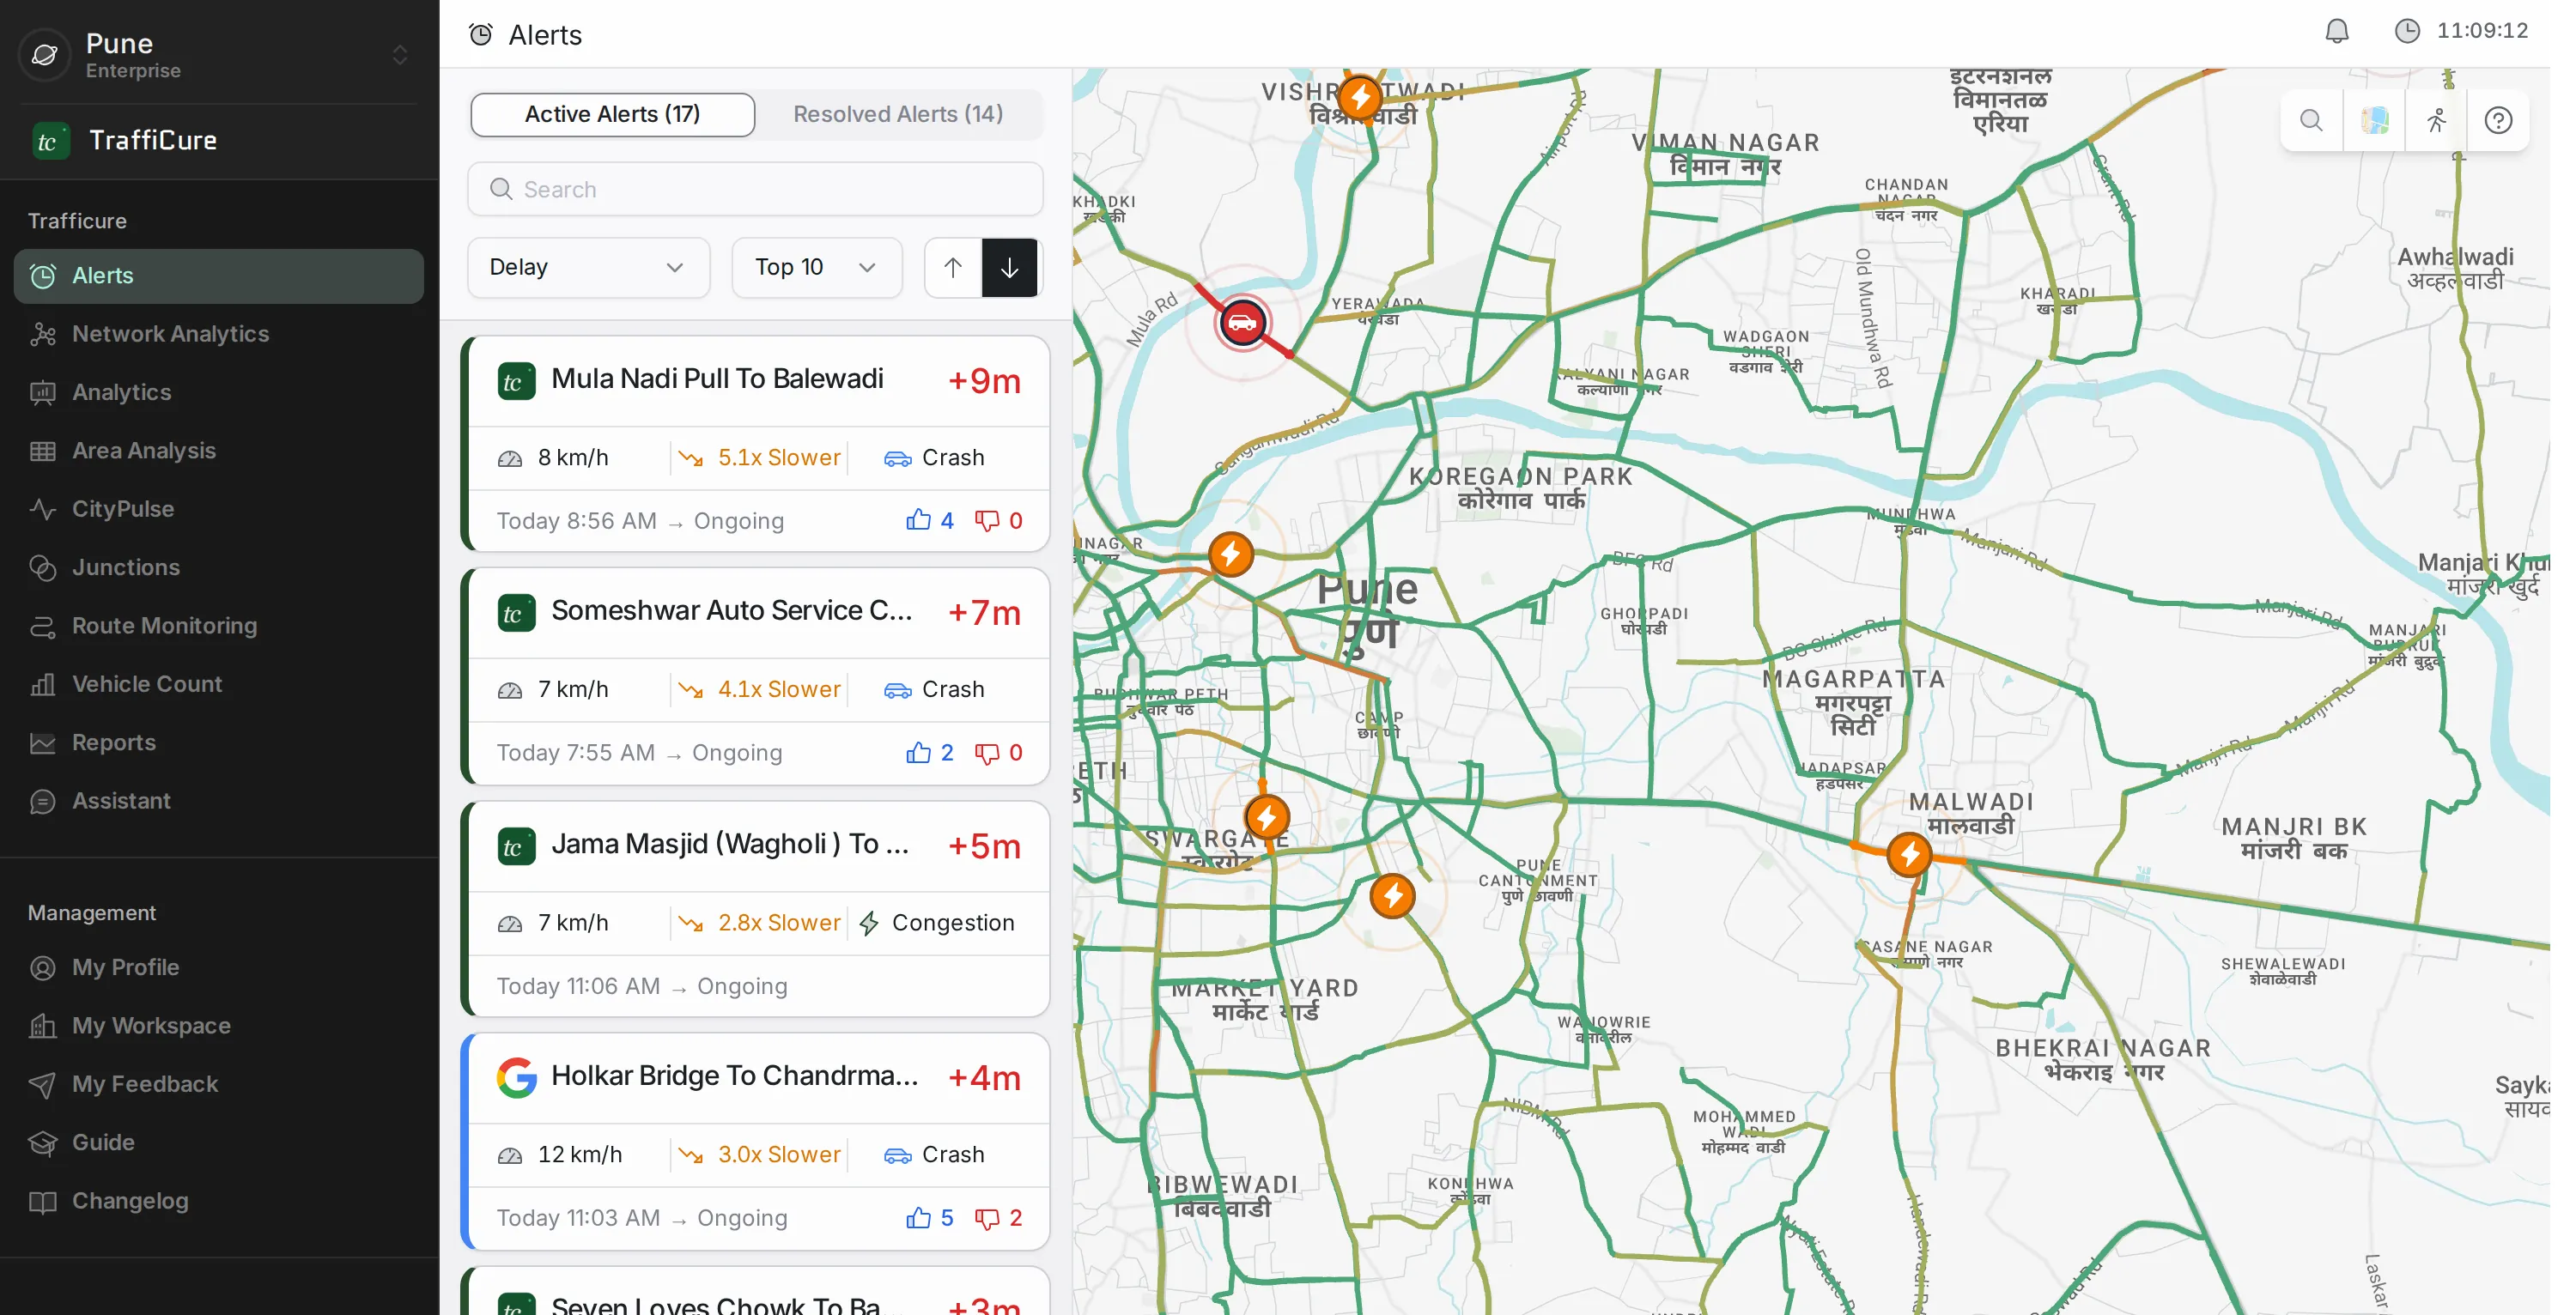Image resolution: width=2576 pixels, height=1315 pixels.
Task: Click the map search icon
Action: 2311,121
